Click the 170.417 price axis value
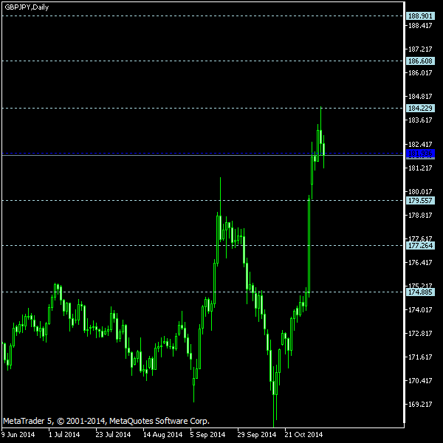Viewport: 443px width, 443px height. pos(420,381)
